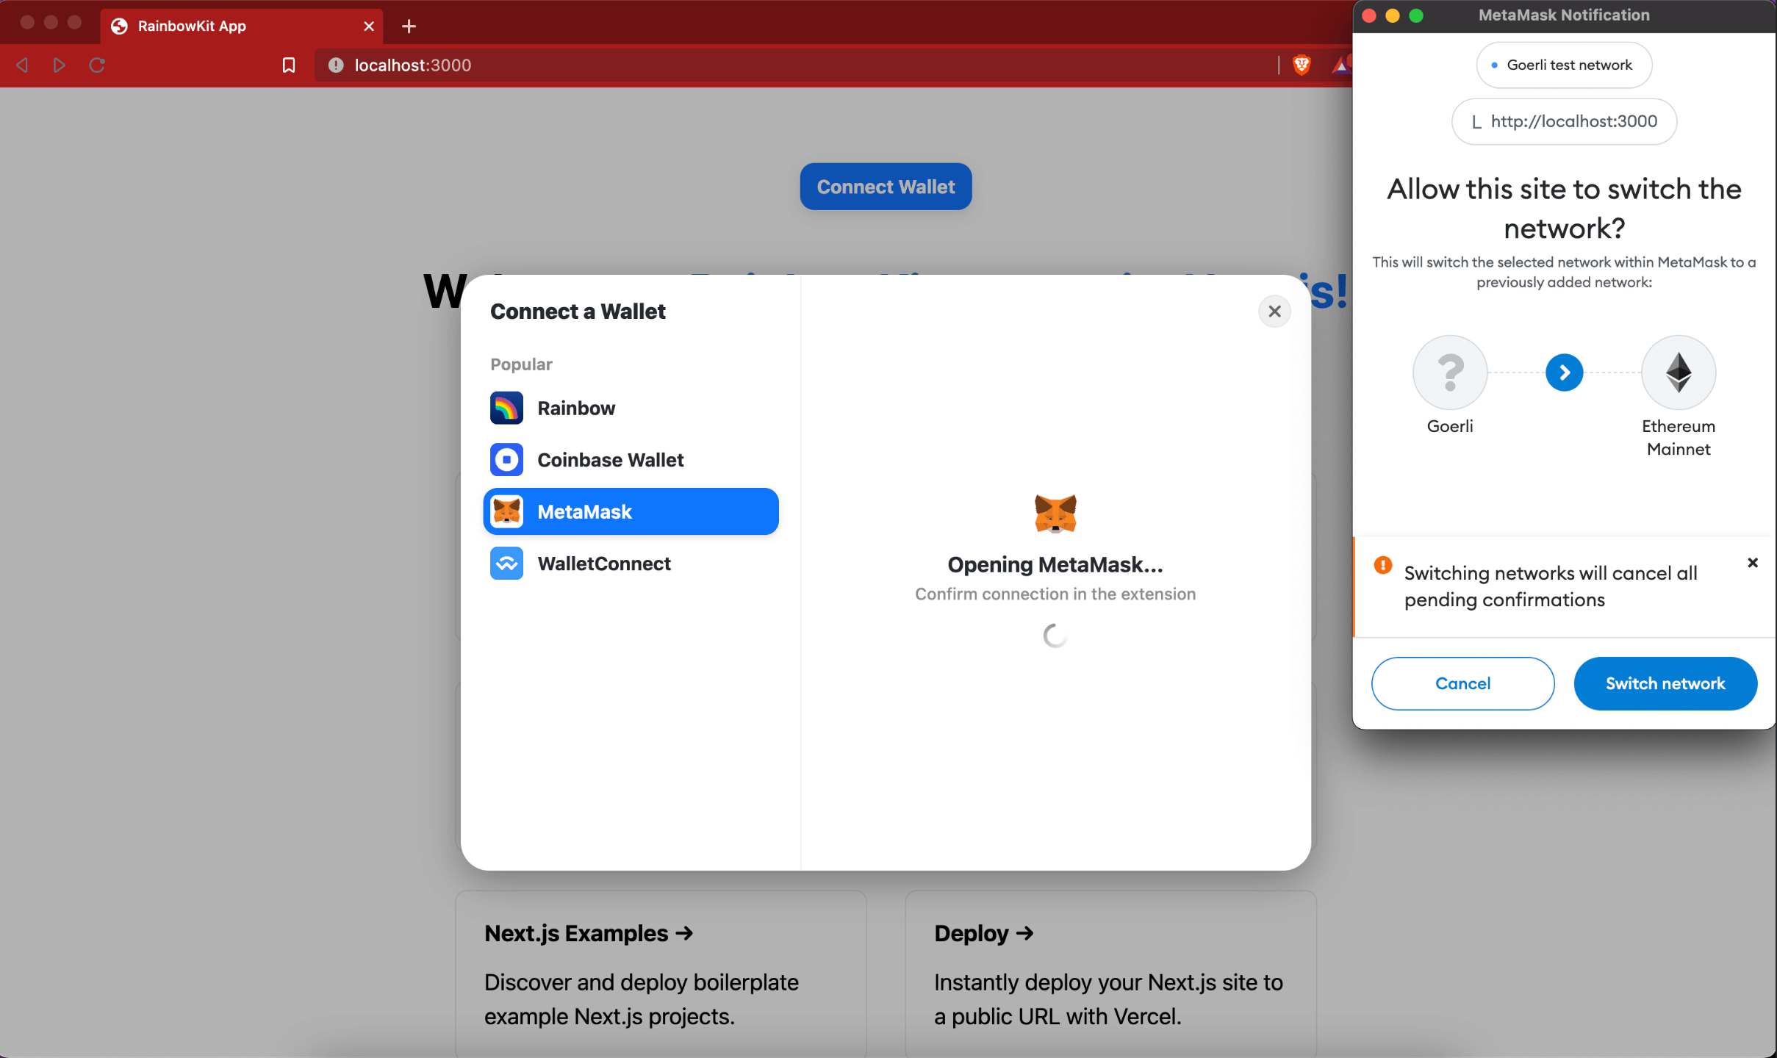1777x1058 pixels.
Task: Open Next.js Examples link card
Action: pos(661,974)
